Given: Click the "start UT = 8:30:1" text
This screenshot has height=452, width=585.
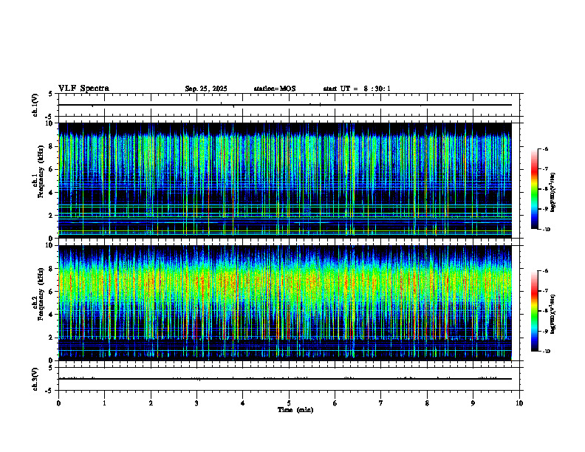Looking at the screenshot, I should pyautogui.click(x=357, y=89).
